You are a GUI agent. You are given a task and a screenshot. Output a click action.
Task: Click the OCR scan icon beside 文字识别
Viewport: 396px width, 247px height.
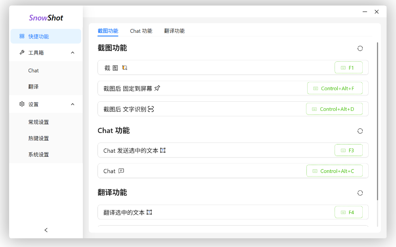[x=151, y=109]
